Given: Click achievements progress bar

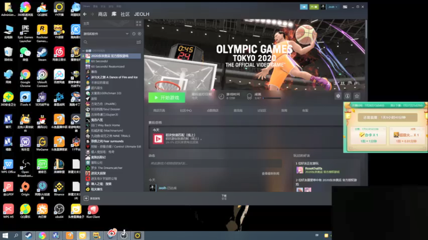Looking at the screenshot, I should click(272, 98).
